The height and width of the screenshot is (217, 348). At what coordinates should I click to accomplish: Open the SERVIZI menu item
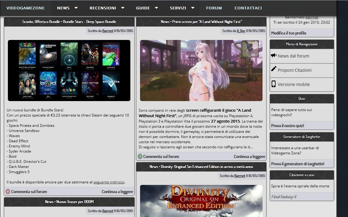178,8
